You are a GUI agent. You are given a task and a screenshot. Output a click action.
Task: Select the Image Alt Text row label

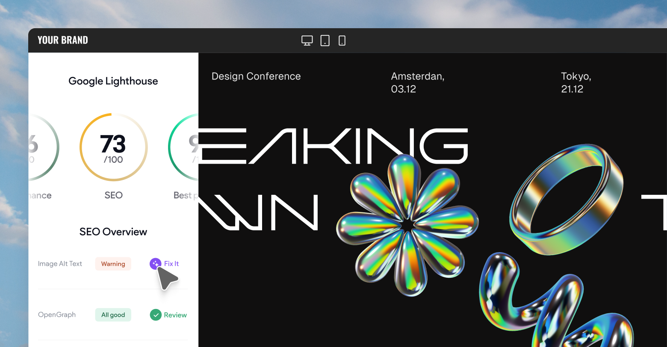[60, 264]
